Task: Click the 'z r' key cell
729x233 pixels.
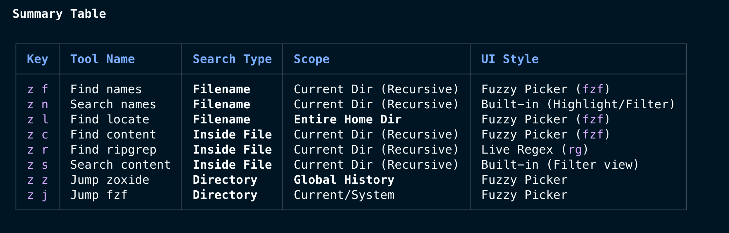Action: tap(38, 150)
